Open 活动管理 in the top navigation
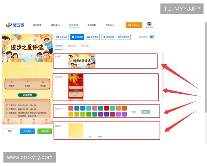The width and height of the screenshot is (207, 166). pos(73,25)
